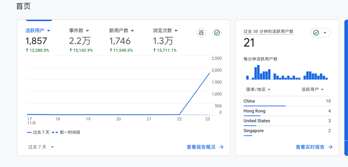Click the 过去 7 天 solid line legend entry
The width and height of the screenshot is (348, 167).
coord(38,133)
